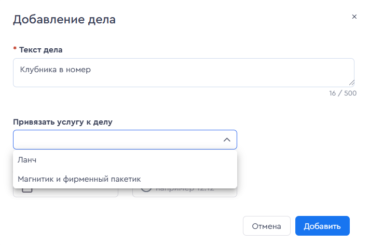Image resolution: width=369 pixels, height=245 pixels.
Task: Click the Отмена button
Action: point(267,226)
